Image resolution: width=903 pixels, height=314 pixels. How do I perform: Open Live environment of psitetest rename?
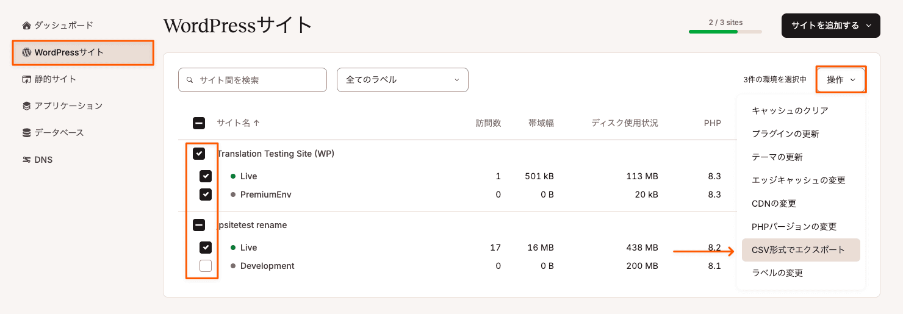pyautogui.click(x=248, y=248)
